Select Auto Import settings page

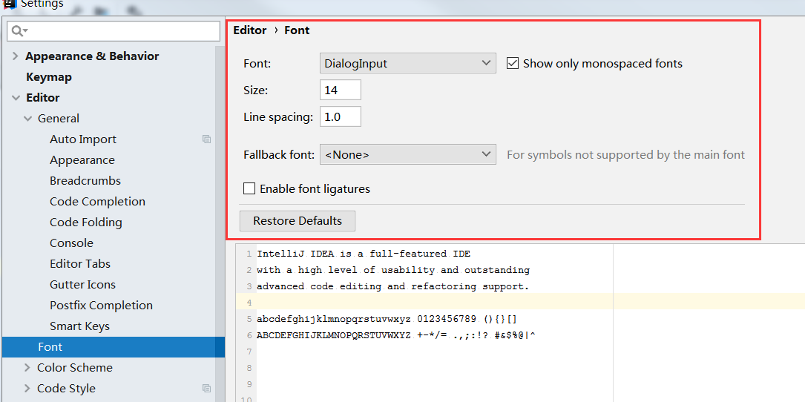click(x=83, y=139)
